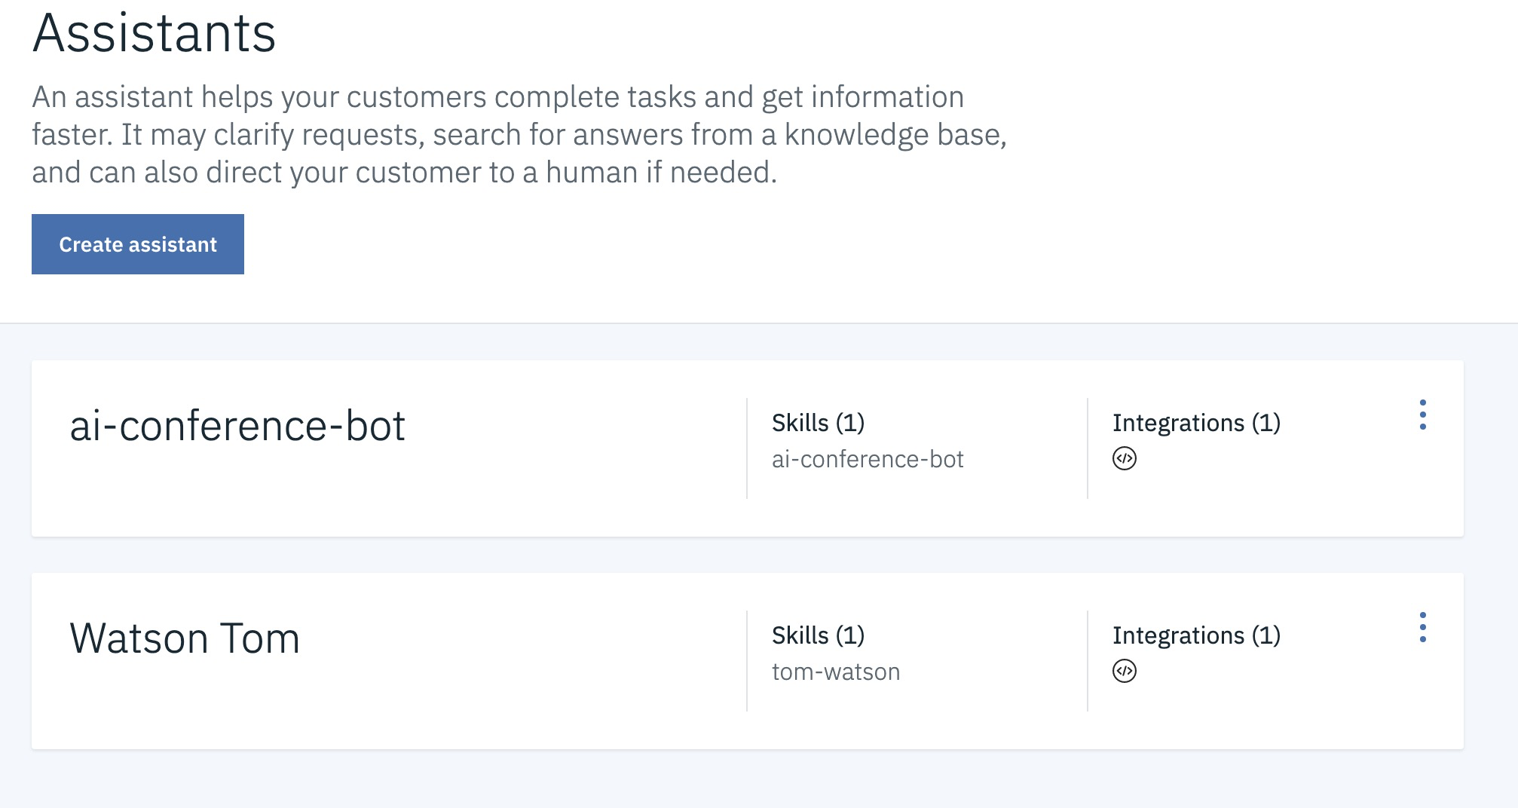This screenshot has height=808, width=1518.
Task: Select the ai-conference-bot skill name under Skills
Action: (x=868, y=459)
